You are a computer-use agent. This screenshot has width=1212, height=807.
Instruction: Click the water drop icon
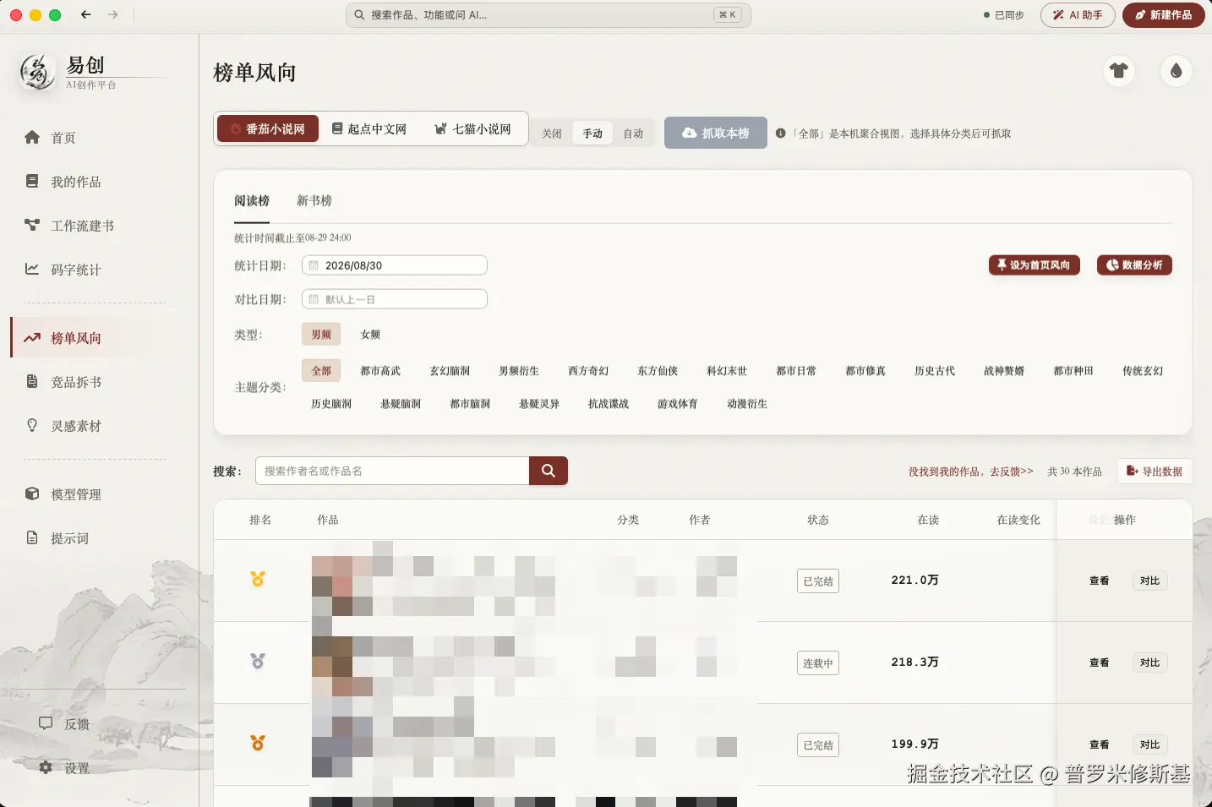click(x=1177, y=71)
